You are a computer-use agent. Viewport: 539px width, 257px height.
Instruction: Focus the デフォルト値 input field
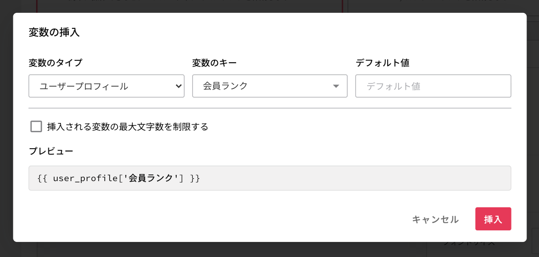pos(433,86)
